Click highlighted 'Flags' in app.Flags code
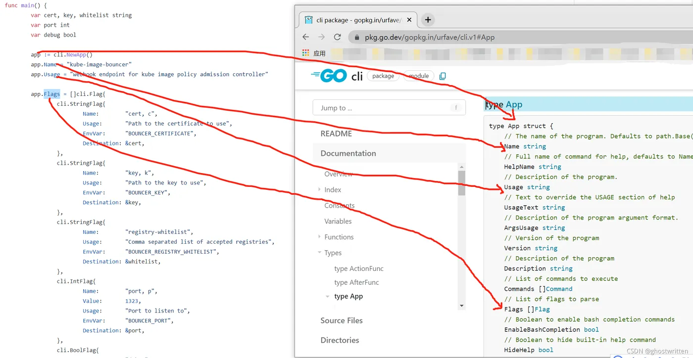This screenshot has height=358, width=693. click(x=52, y=94)
